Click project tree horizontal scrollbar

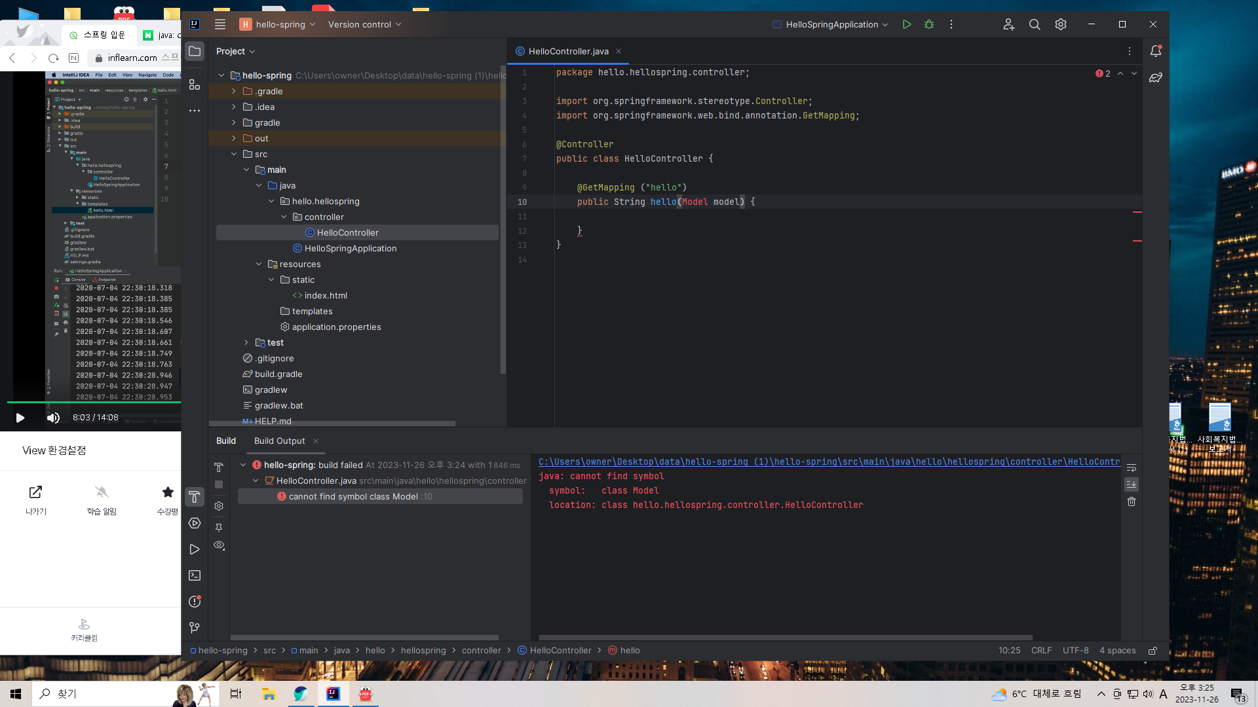332,424
